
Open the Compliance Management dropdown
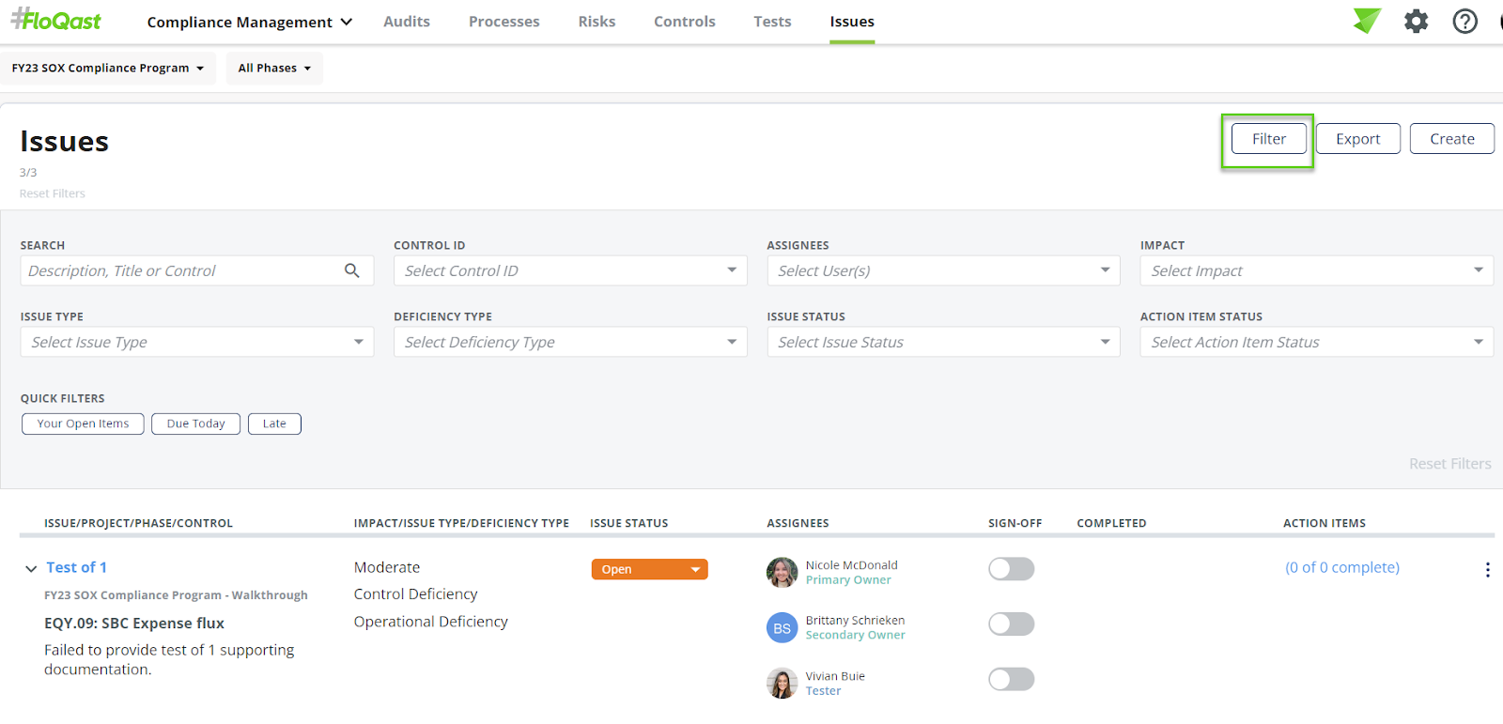point(250,22)
